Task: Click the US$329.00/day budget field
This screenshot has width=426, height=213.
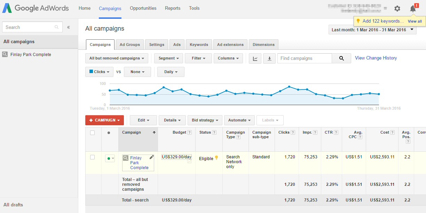Action: click(177, 157)
